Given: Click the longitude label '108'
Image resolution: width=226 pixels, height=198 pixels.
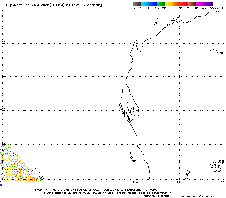Looking at the screenshot, I should pos(47,182).
